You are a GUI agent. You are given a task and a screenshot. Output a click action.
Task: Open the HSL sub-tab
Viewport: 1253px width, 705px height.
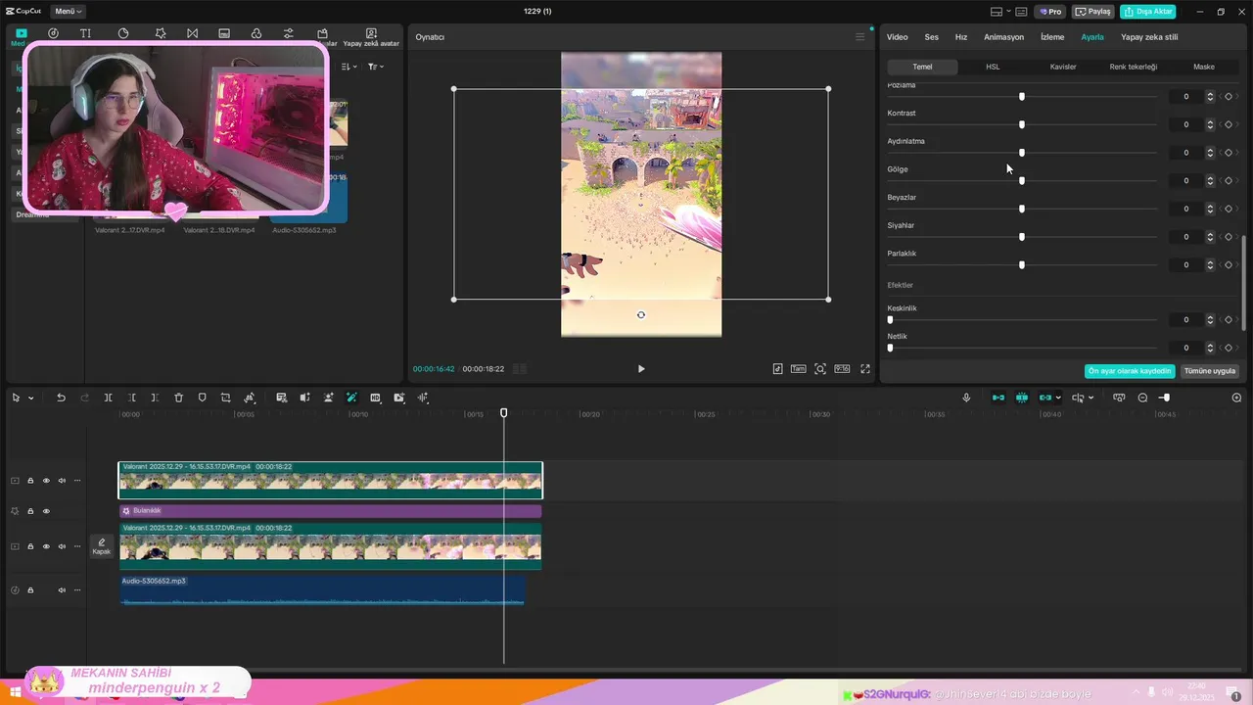point(993,67)
